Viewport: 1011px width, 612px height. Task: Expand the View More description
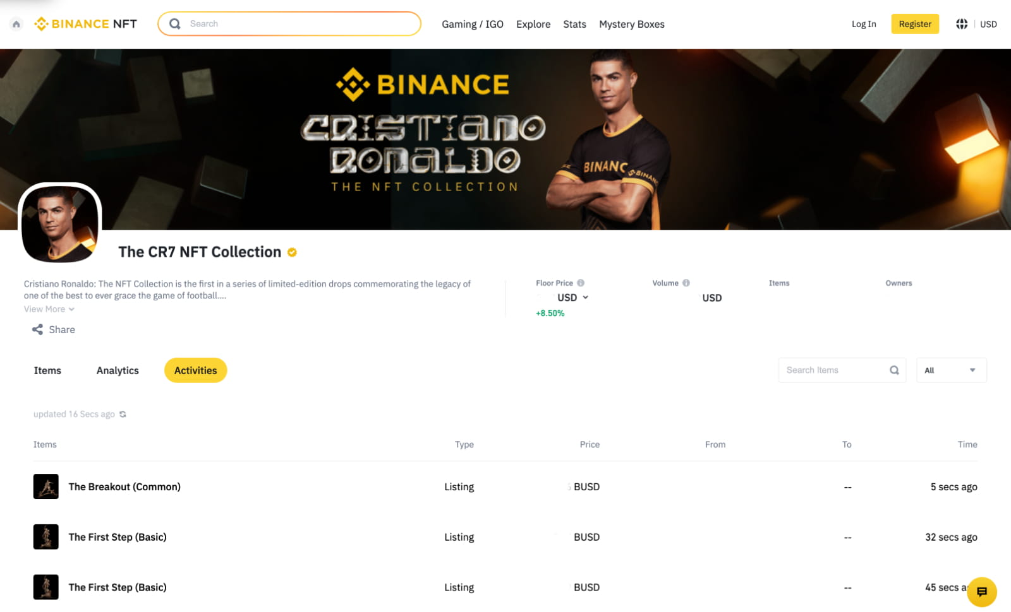click(49, 309)
